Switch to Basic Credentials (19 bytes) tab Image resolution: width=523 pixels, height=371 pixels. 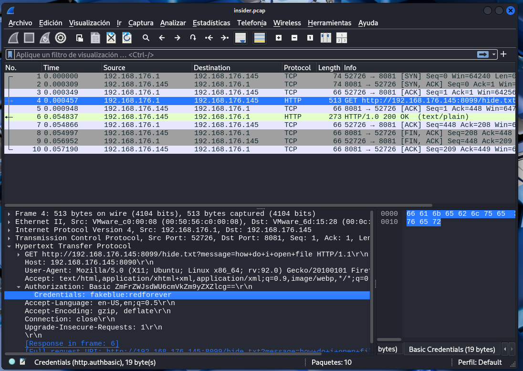point(451,350)
